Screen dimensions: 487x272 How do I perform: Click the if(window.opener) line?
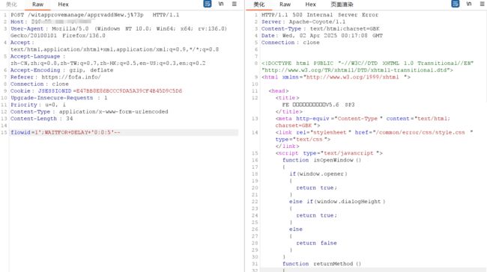[318, 174]
